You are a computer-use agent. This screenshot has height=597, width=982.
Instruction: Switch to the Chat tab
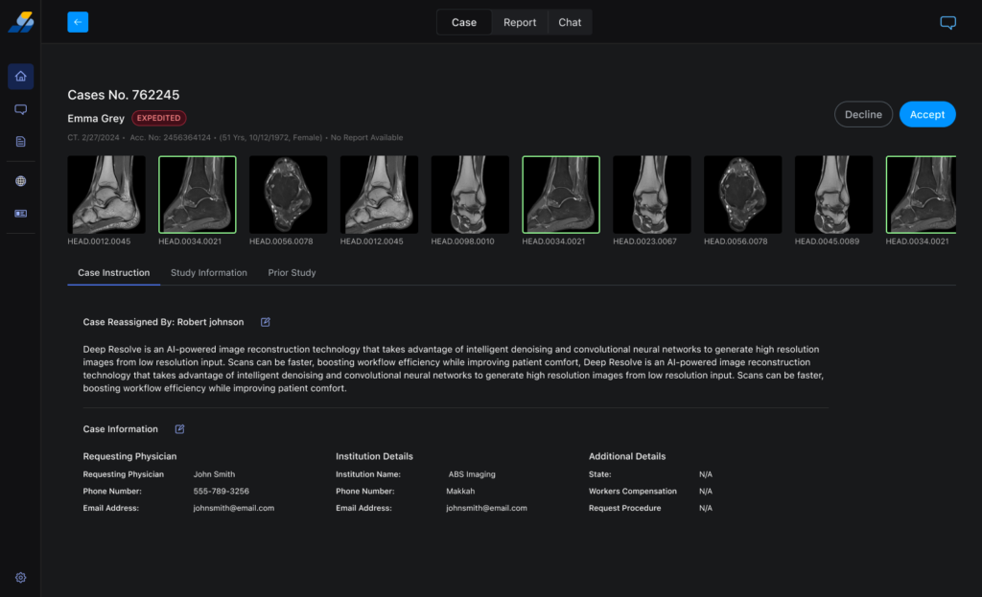pyautogui.click(x=570, y=22)
